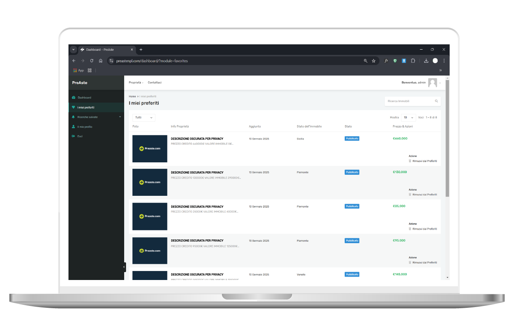Click the €145,000 price text
This screenshot has height=336, width=514.
click(400, 274)
